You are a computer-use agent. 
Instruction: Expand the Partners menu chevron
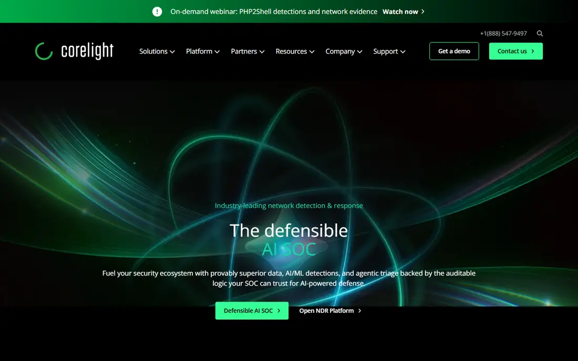(262, 52)
